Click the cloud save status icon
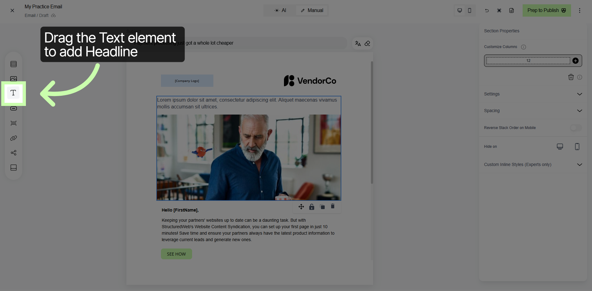Screen dimensions: 592x291 click(53, 15)
